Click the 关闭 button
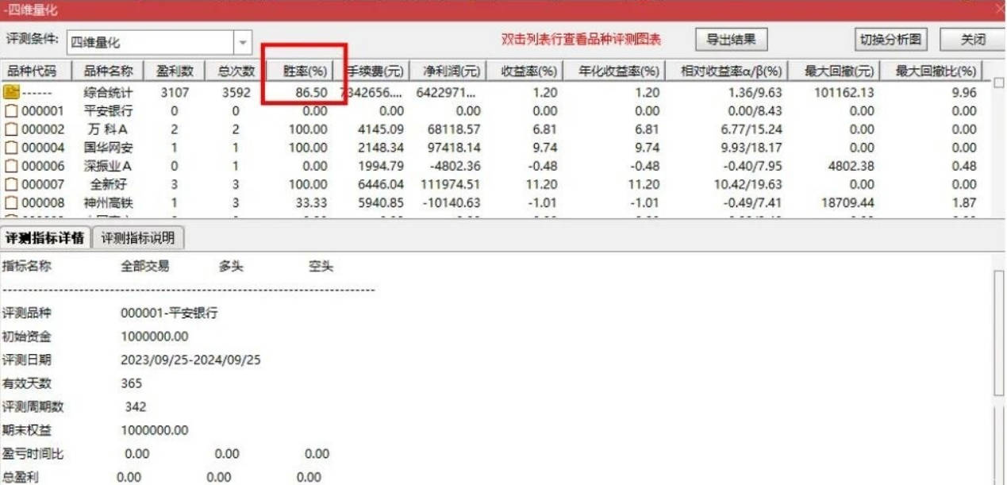 [972, 39]
